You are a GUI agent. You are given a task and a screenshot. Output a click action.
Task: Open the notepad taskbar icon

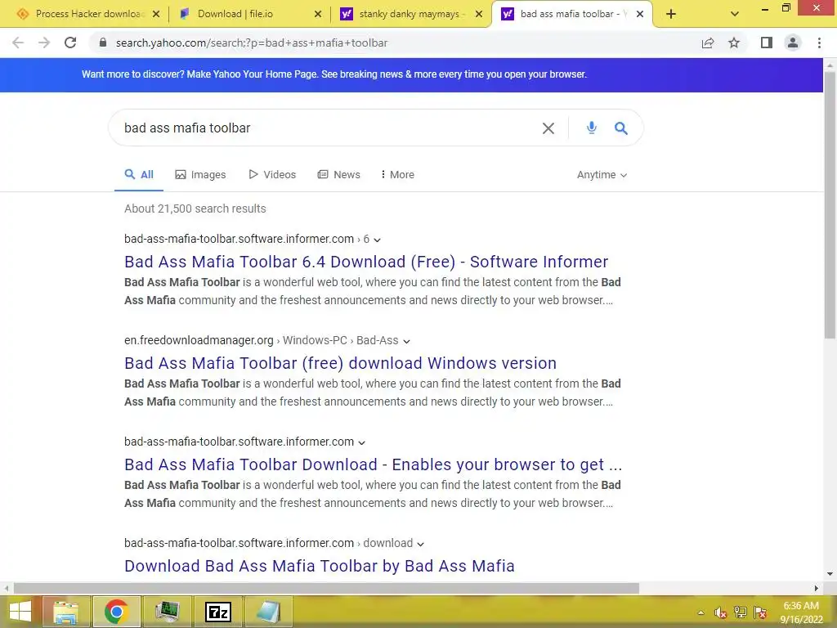tap(269, 612)
